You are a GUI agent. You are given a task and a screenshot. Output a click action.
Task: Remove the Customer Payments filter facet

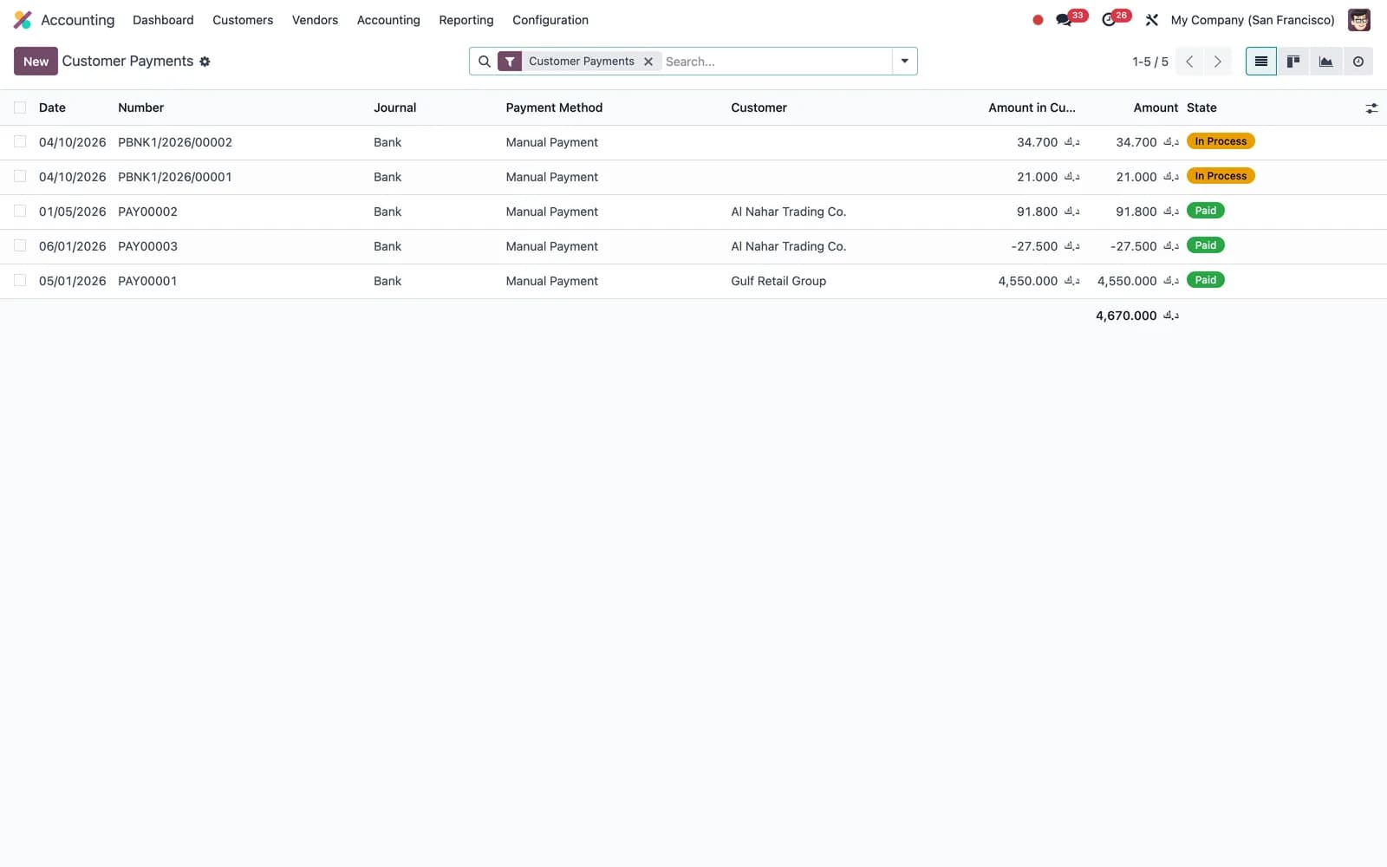tap(648, 62)
